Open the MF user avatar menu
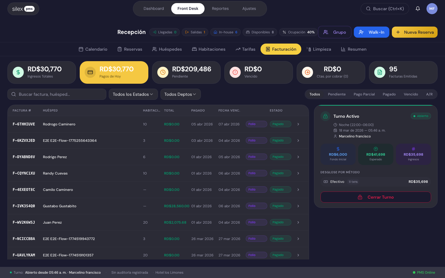 (x=432, y=9)
